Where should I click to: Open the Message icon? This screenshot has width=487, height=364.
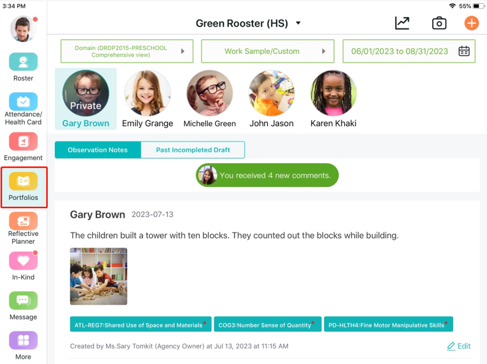23,300
